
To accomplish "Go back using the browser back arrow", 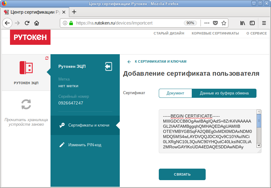I will (x=7, y=23).
